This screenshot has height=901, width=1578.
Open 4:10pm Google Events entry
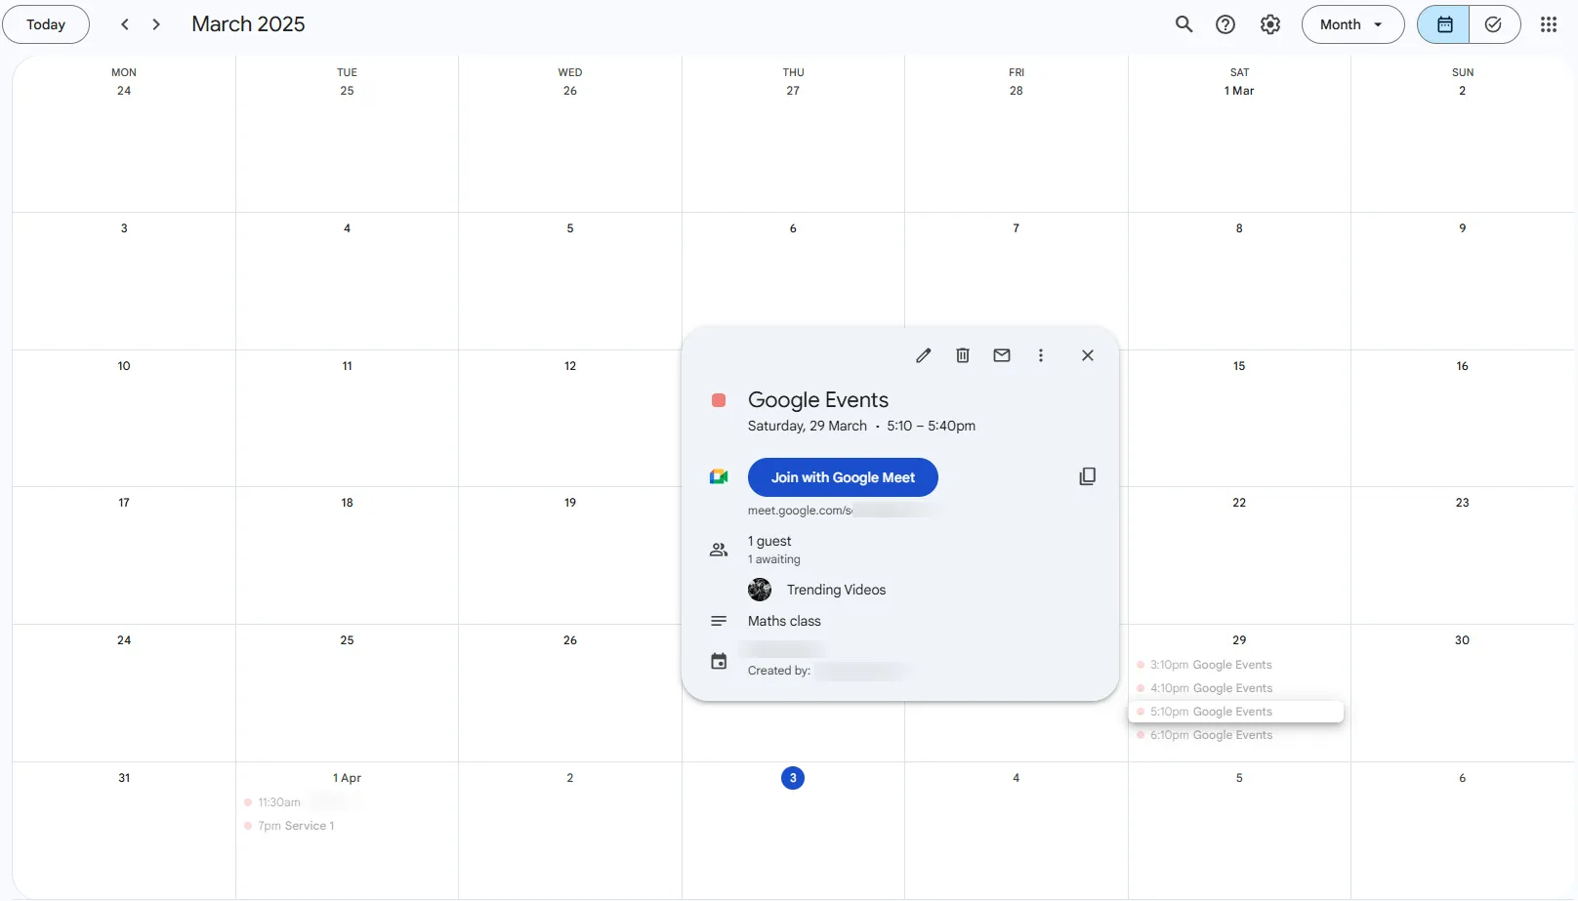(x=1236, y=688)
